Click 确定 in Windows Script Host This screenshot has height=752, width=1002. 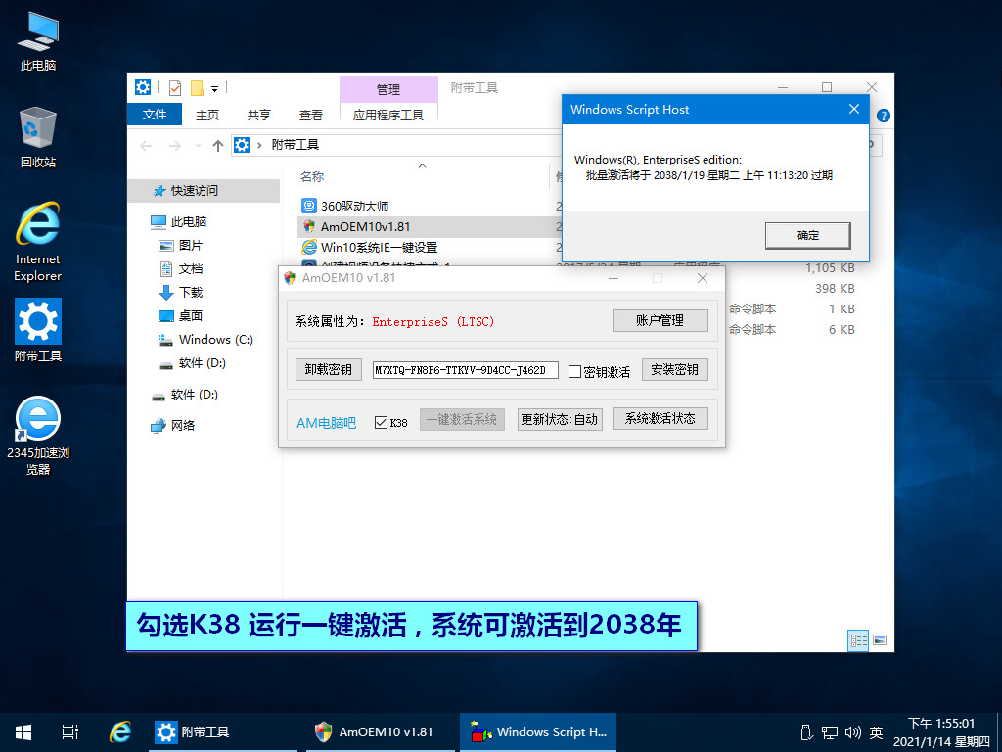point(807,235)
